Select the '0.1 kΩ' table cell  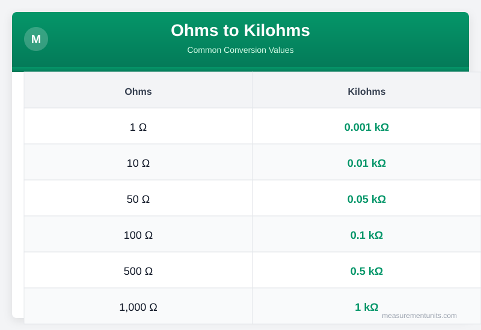367,234
